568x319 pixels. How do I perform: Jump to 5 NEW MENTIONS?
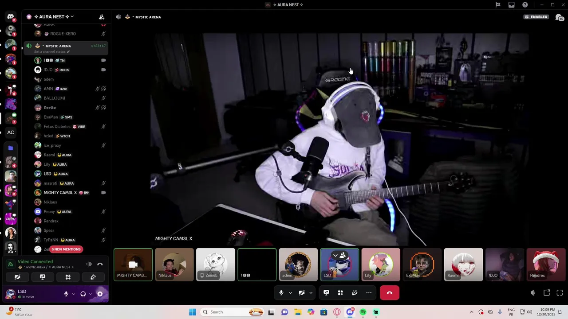[x=66, y=249]
